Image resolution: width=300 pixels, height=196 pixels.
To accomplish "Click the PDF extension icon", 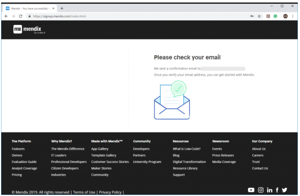I will [x=268, y=16].
